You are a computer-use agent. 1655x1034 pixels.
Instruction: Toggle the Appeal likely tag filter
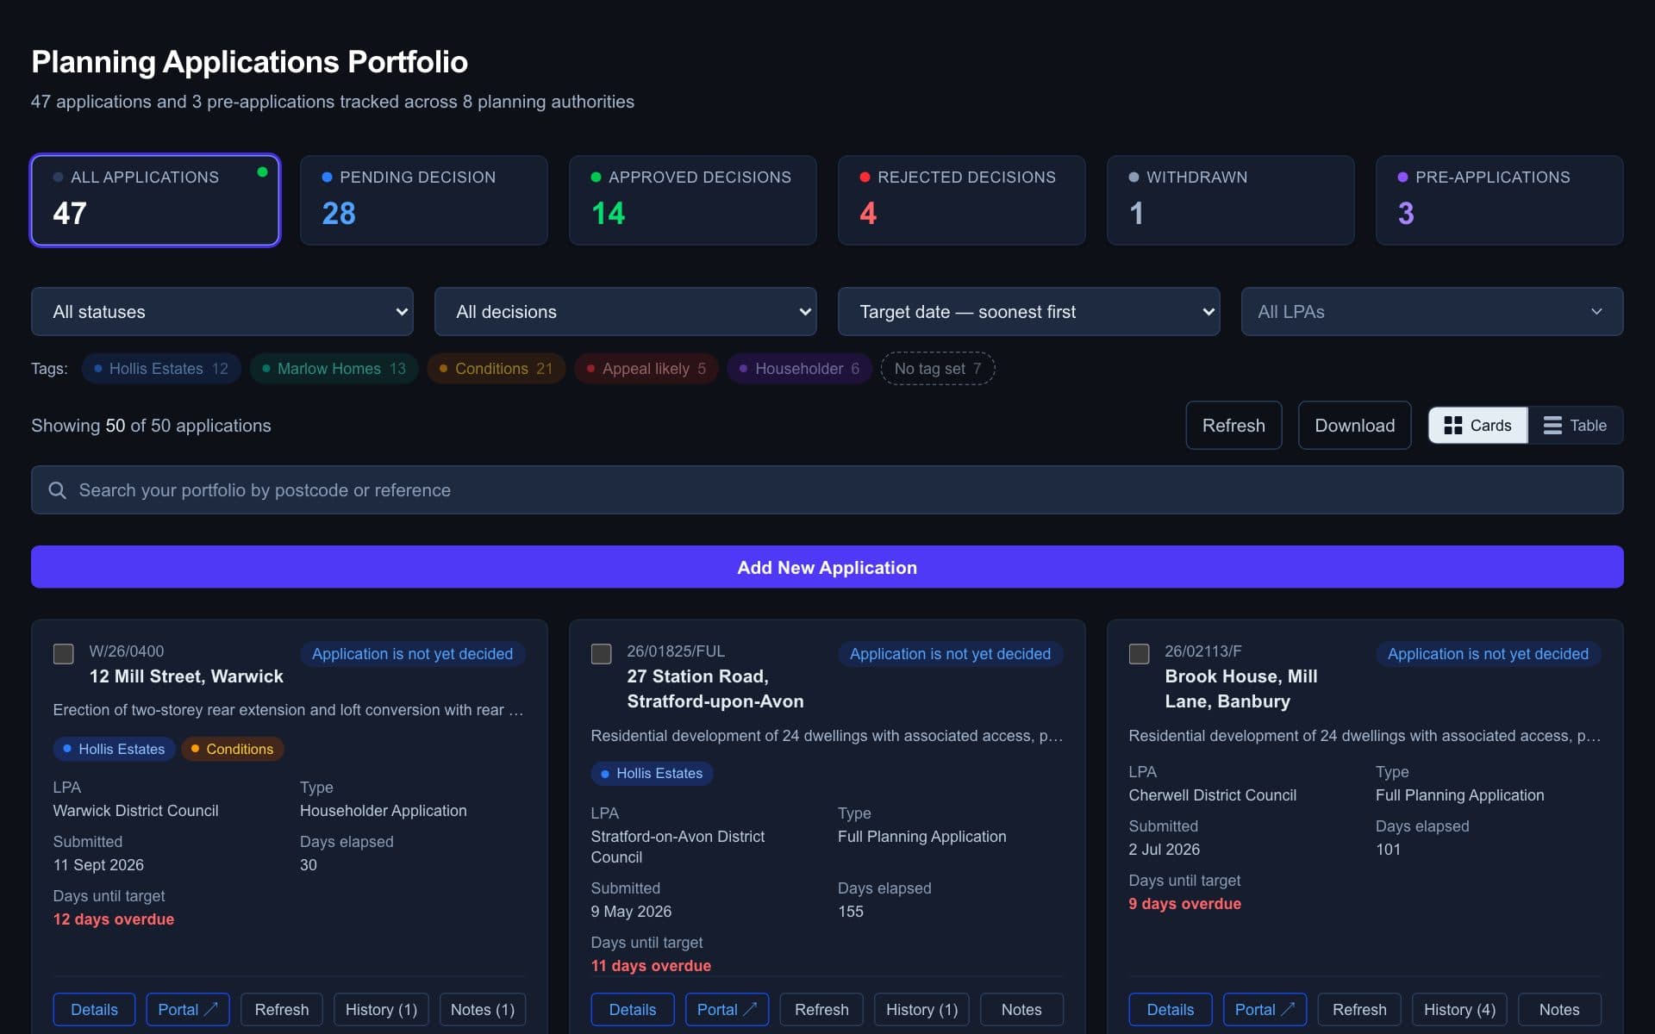[646, 369]
